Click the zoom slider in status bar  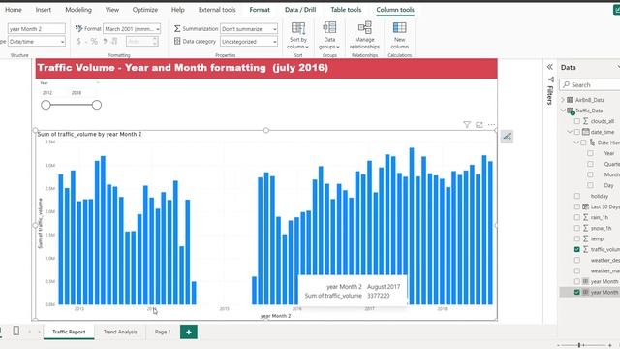579,345
